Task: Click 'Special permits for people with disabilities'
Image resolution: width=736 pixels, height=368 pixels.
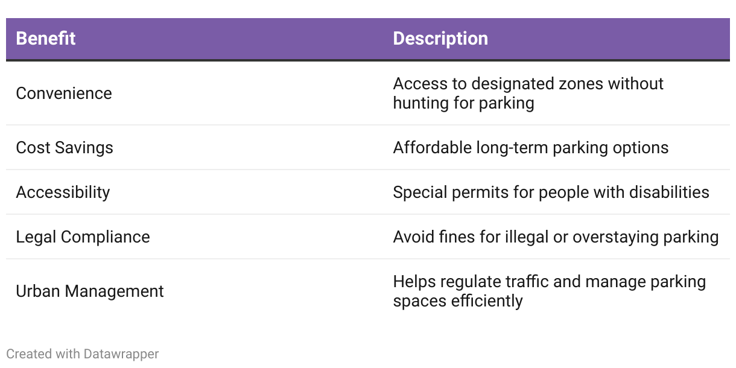Action: click(x=551, y=192)
